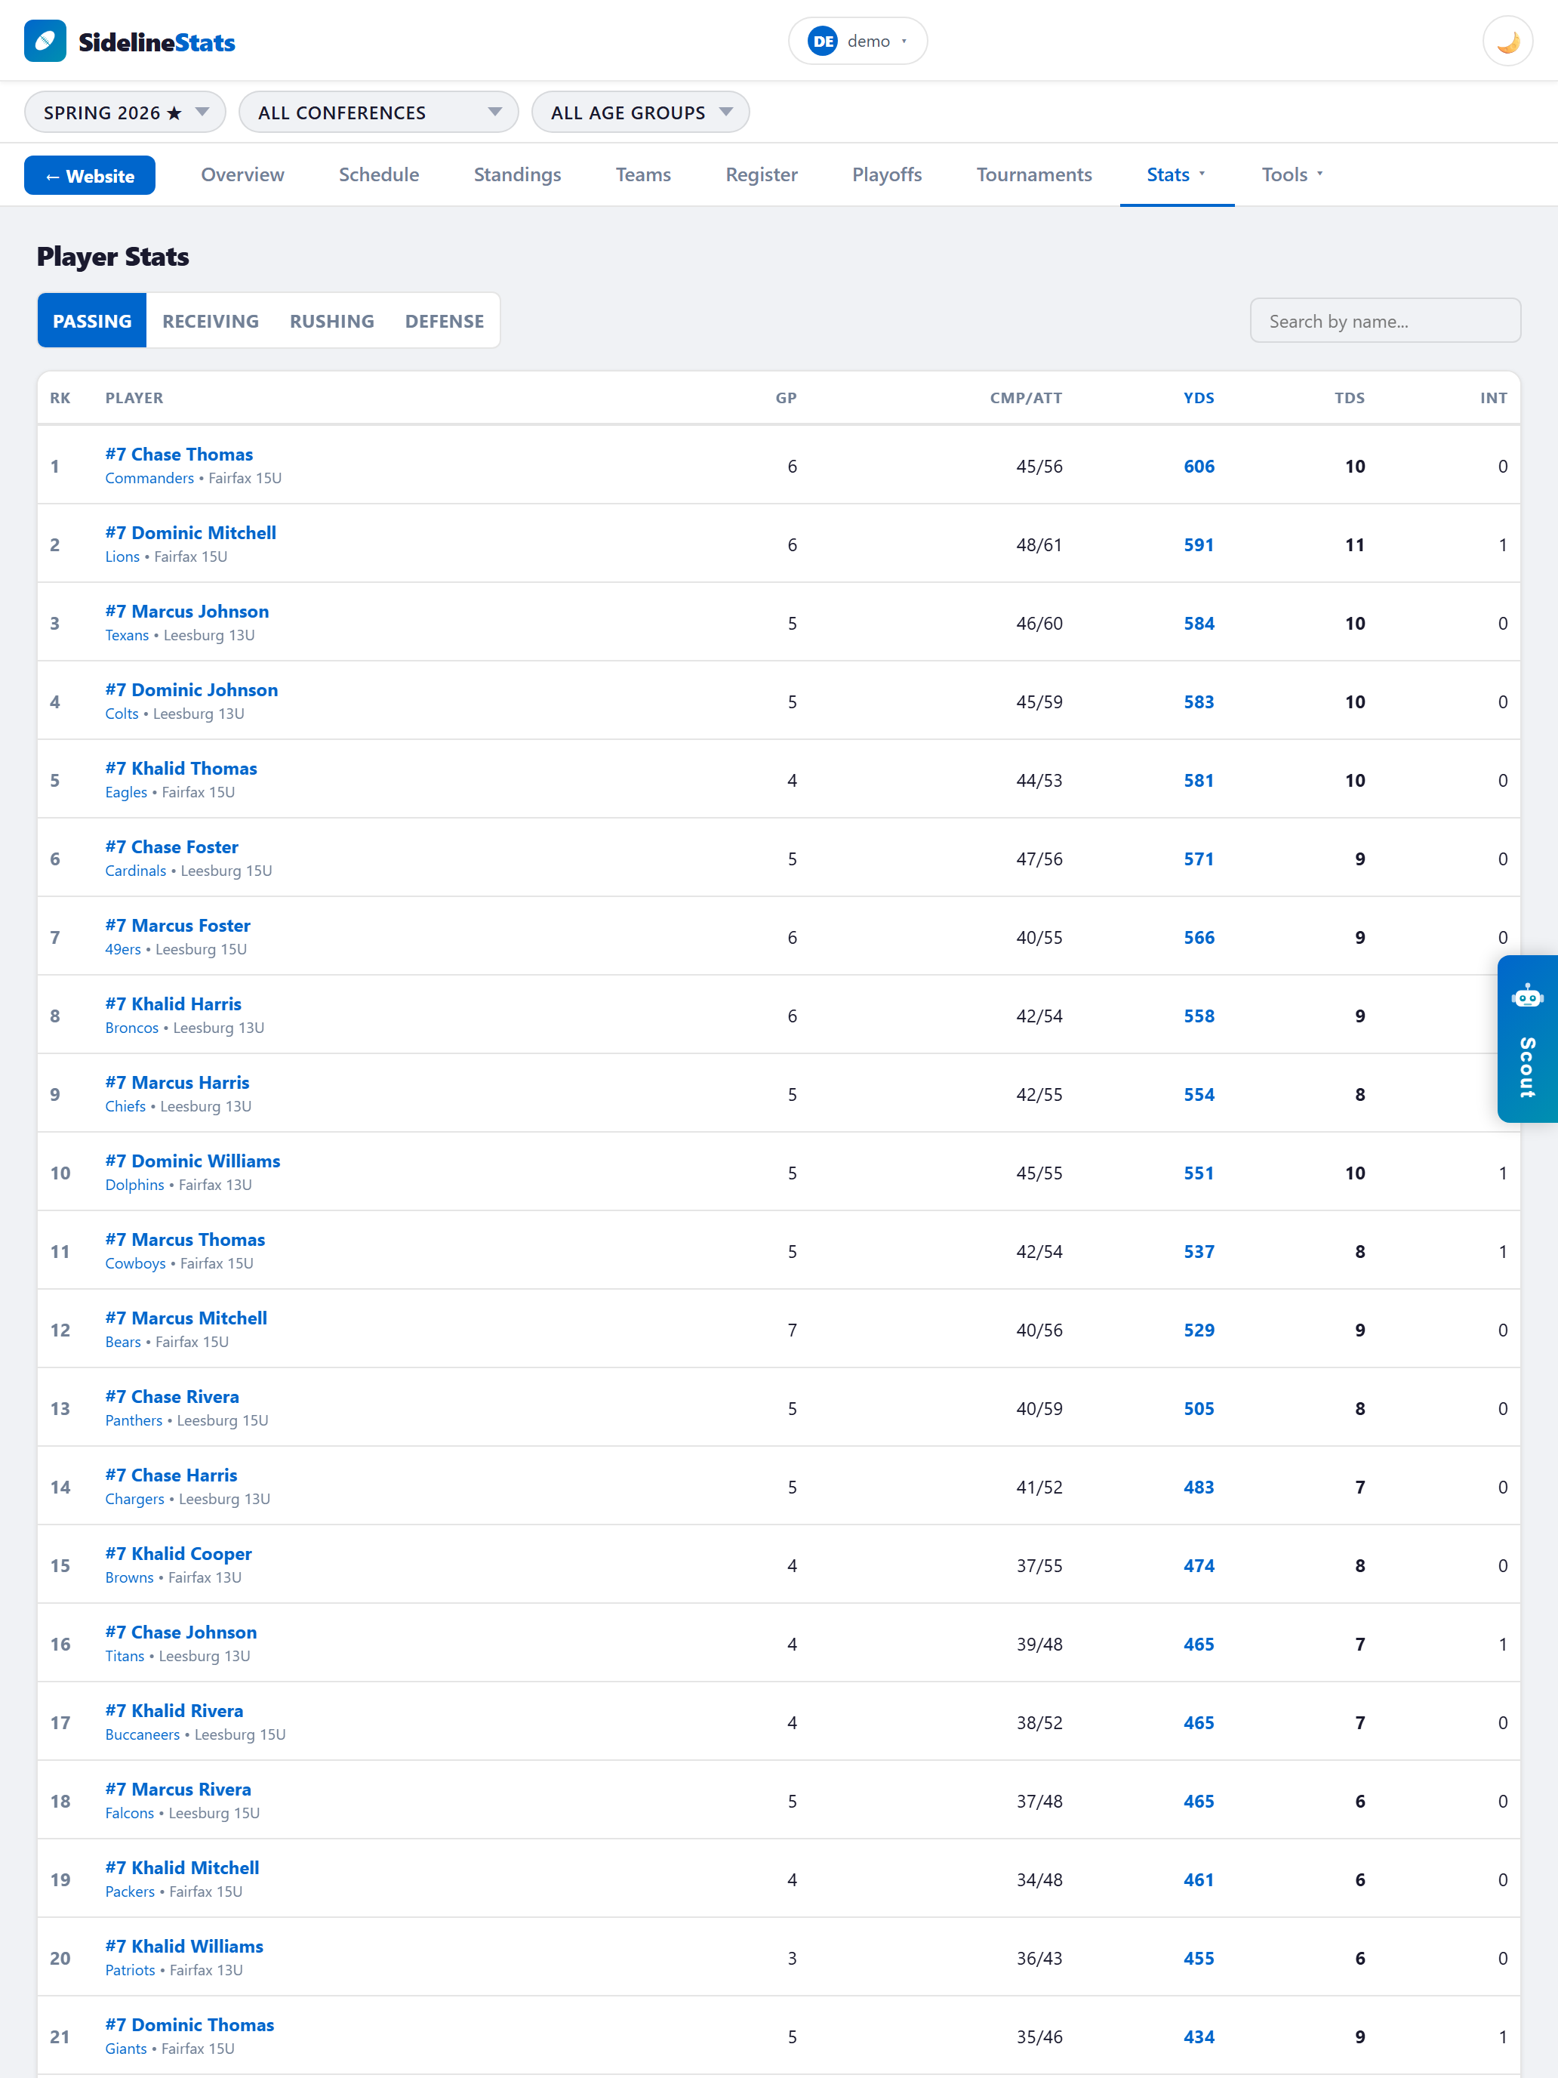This screenshot has height=2078, width=1558.
Task: Sort table by TDS column header
Action: click(1350, 399)
